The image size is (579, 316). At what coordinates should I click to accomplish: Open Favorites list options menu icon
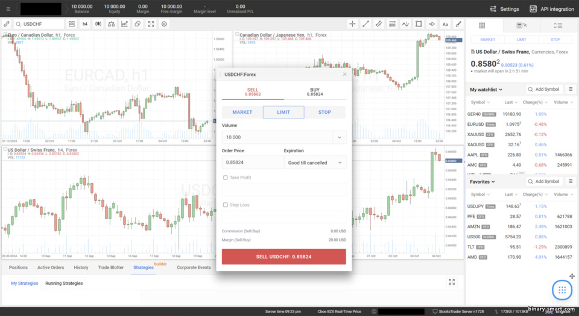point(571,181)
